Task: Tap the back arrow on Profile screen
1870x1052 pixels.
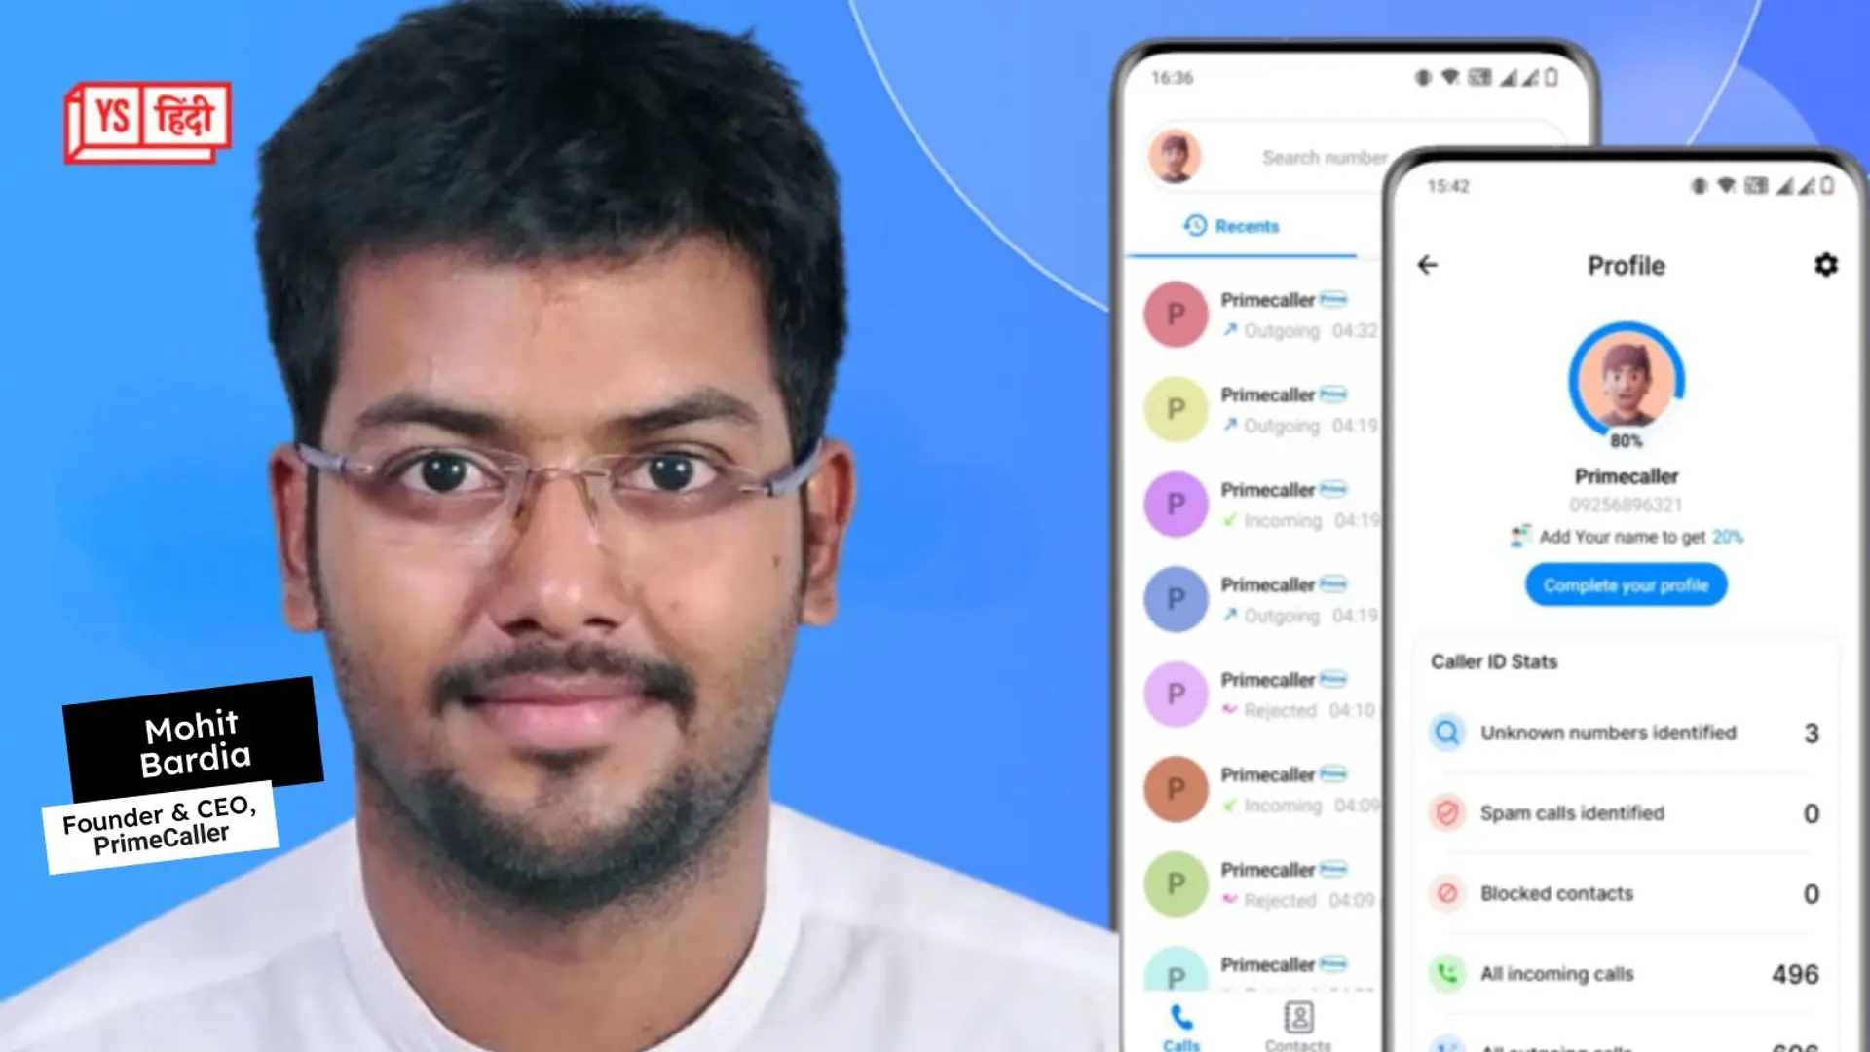Action: coord(1428,265)
